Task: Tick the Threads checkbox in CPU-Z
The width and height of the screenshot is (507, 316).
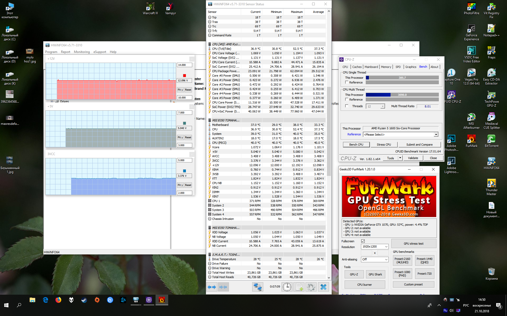Action: click(x=347, y=106)
